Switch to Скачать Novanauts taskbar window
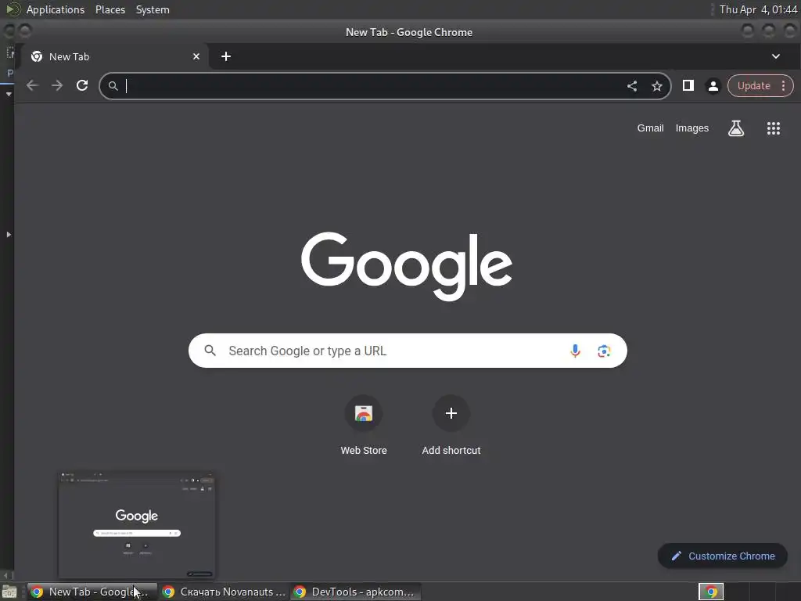This screenshot has height=601, width=801. 224,592
